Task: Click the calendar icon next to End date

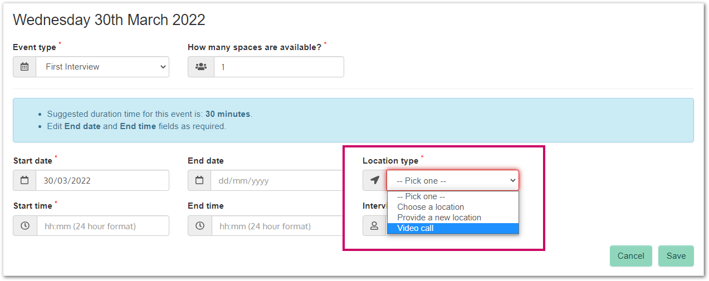Action: 199,181
